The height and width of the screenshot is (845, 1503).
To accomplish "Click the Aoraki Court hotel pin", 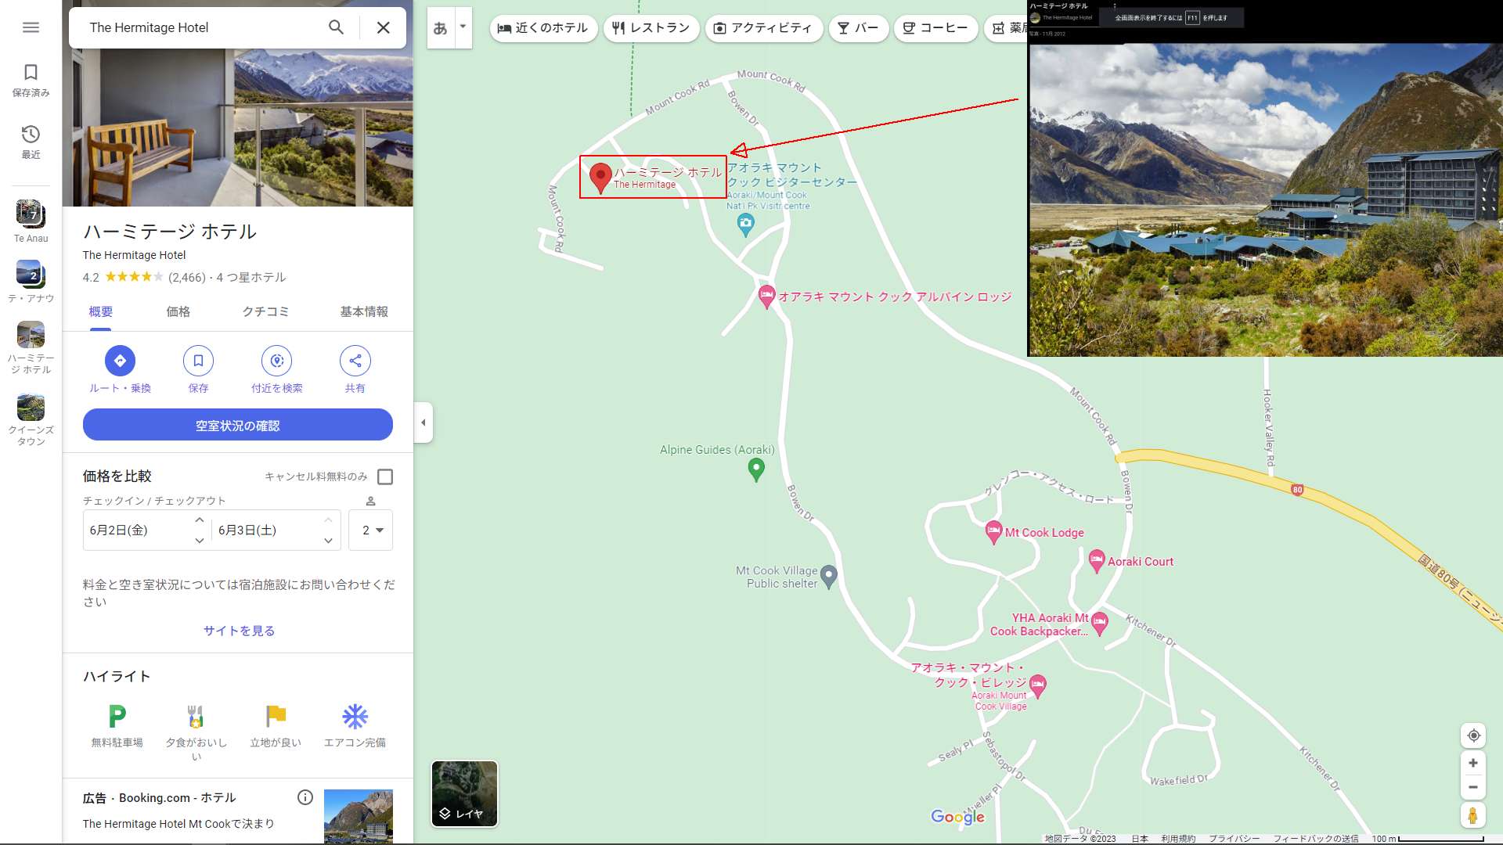I will point(1097,562).
